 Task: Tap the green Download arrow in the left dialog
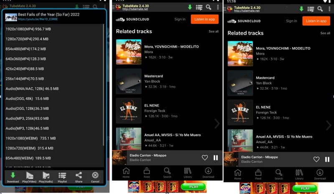click(13, 177)
